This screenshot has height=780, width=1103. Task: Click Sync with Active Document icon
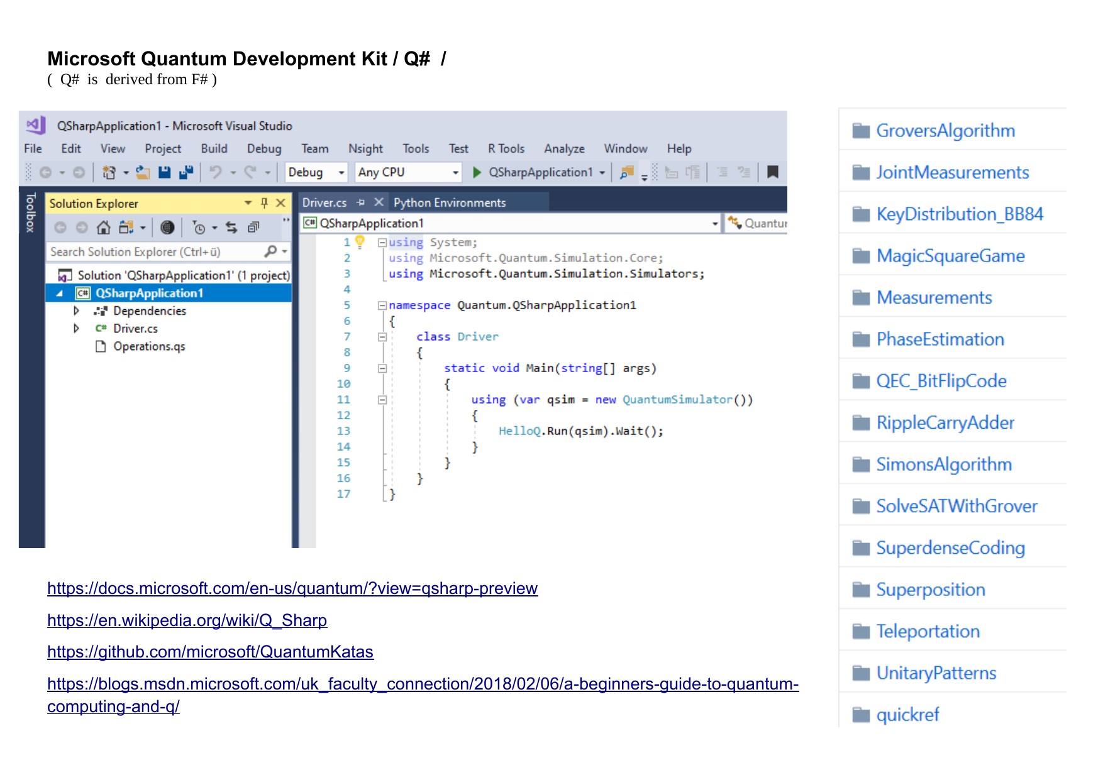point(231,228)
